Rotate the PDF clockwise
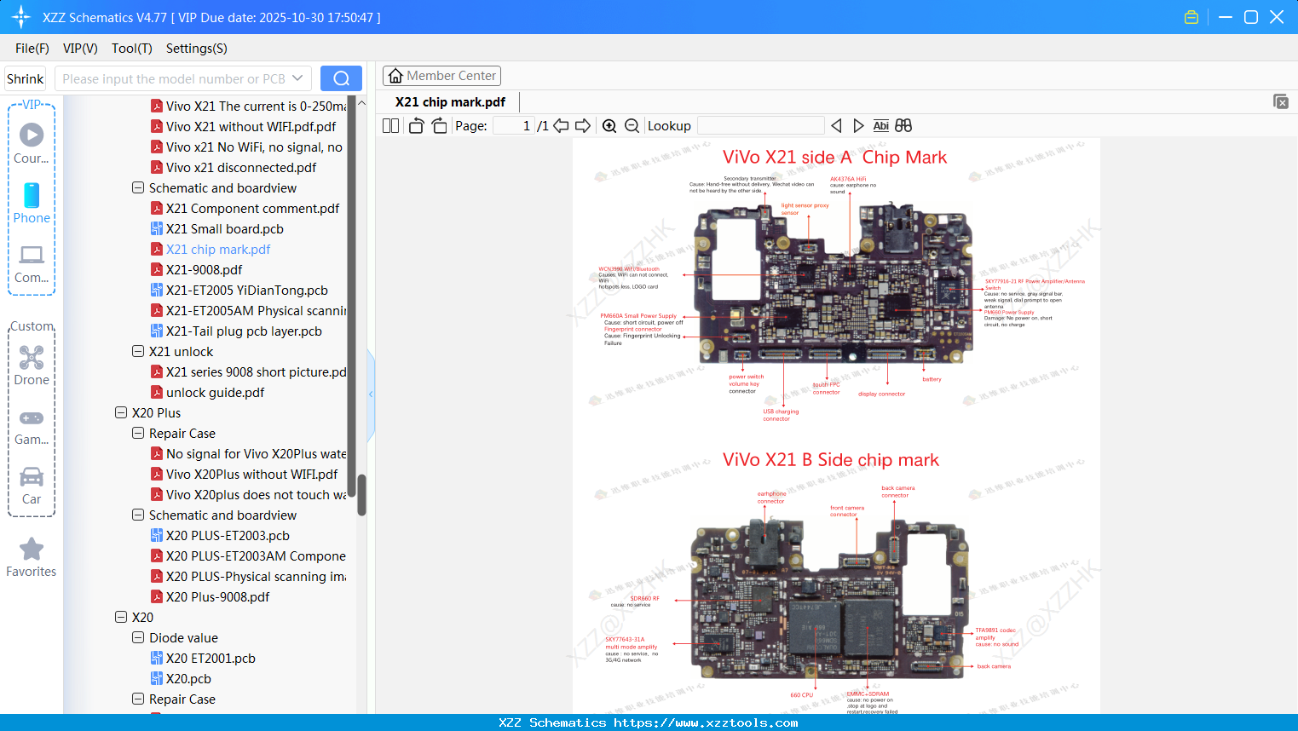The image size is (1298, 731). (x=439, y=125)
